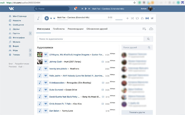The height and width of the screenshot is (115, 185).
Task: Open the Duke Dumond artist link
Action: 56,90
